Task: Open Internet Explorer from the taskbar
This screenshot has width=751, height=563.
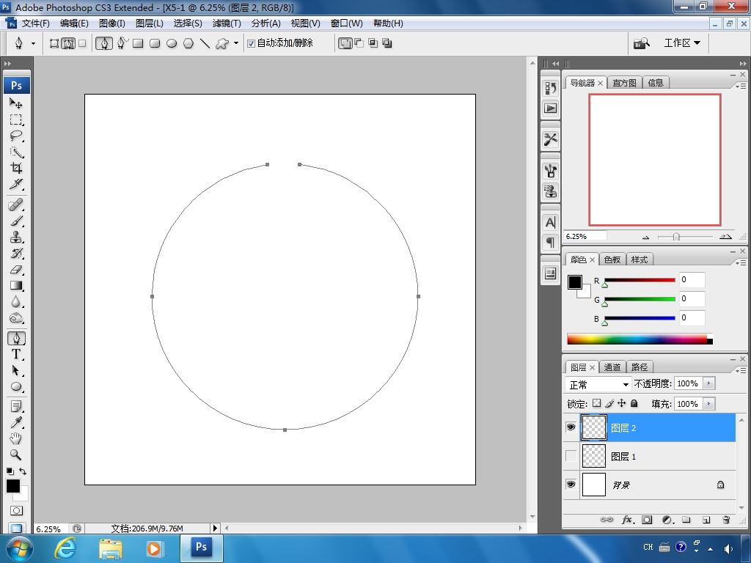Action: pos(66,548)
